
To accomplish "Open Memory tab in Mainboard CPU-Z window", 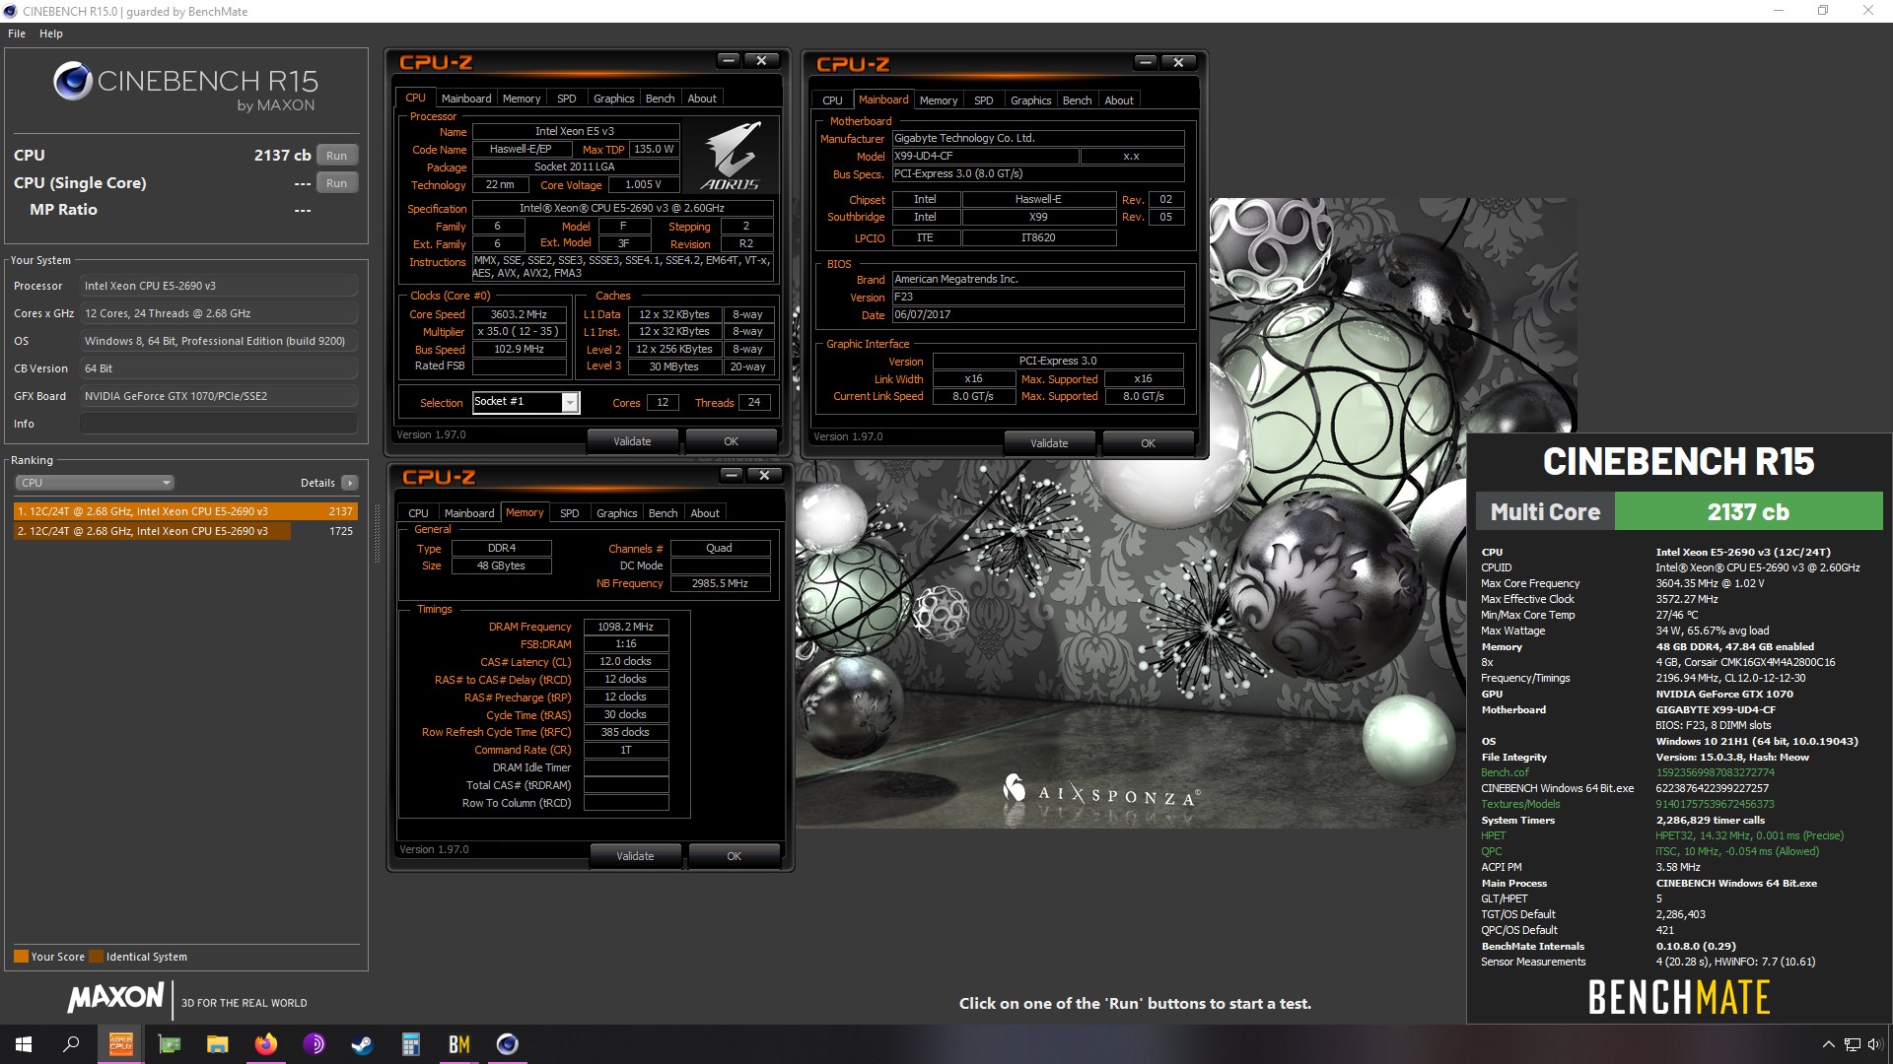I will pos(939,100).
